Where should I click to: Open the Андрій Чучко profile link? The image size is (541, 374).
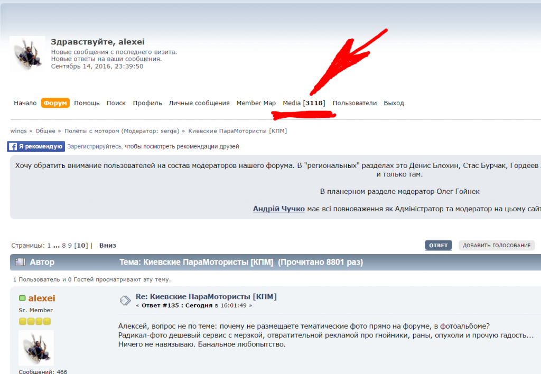tap(278, 209)
